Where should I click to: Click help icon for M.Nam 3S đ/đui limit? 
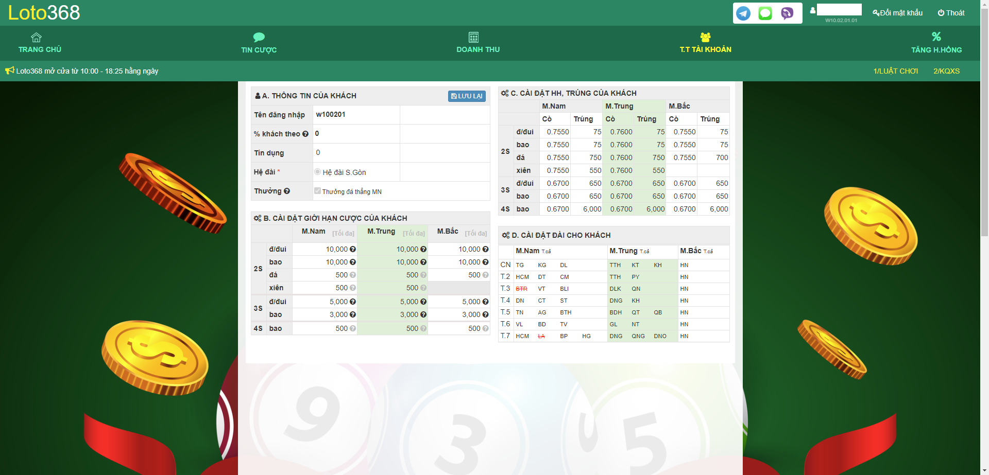click(x=353, y=302)
